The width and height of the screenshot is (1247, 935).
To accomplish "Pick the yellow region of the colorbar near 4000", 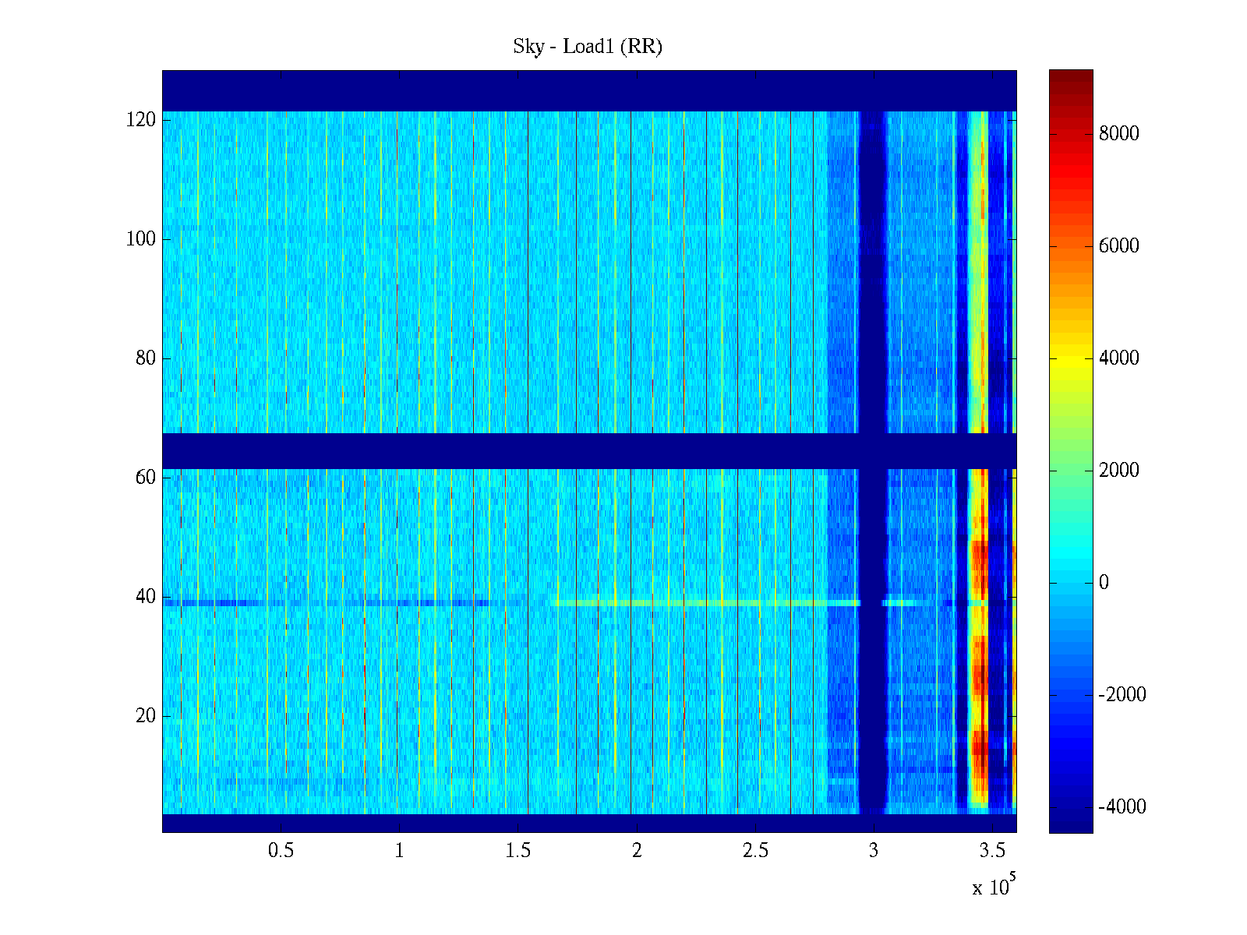I will (x=1070, y=360).
